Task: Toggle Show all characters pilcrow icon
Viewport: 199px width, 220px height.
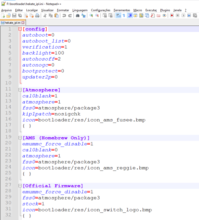Action: click(124, 15)
